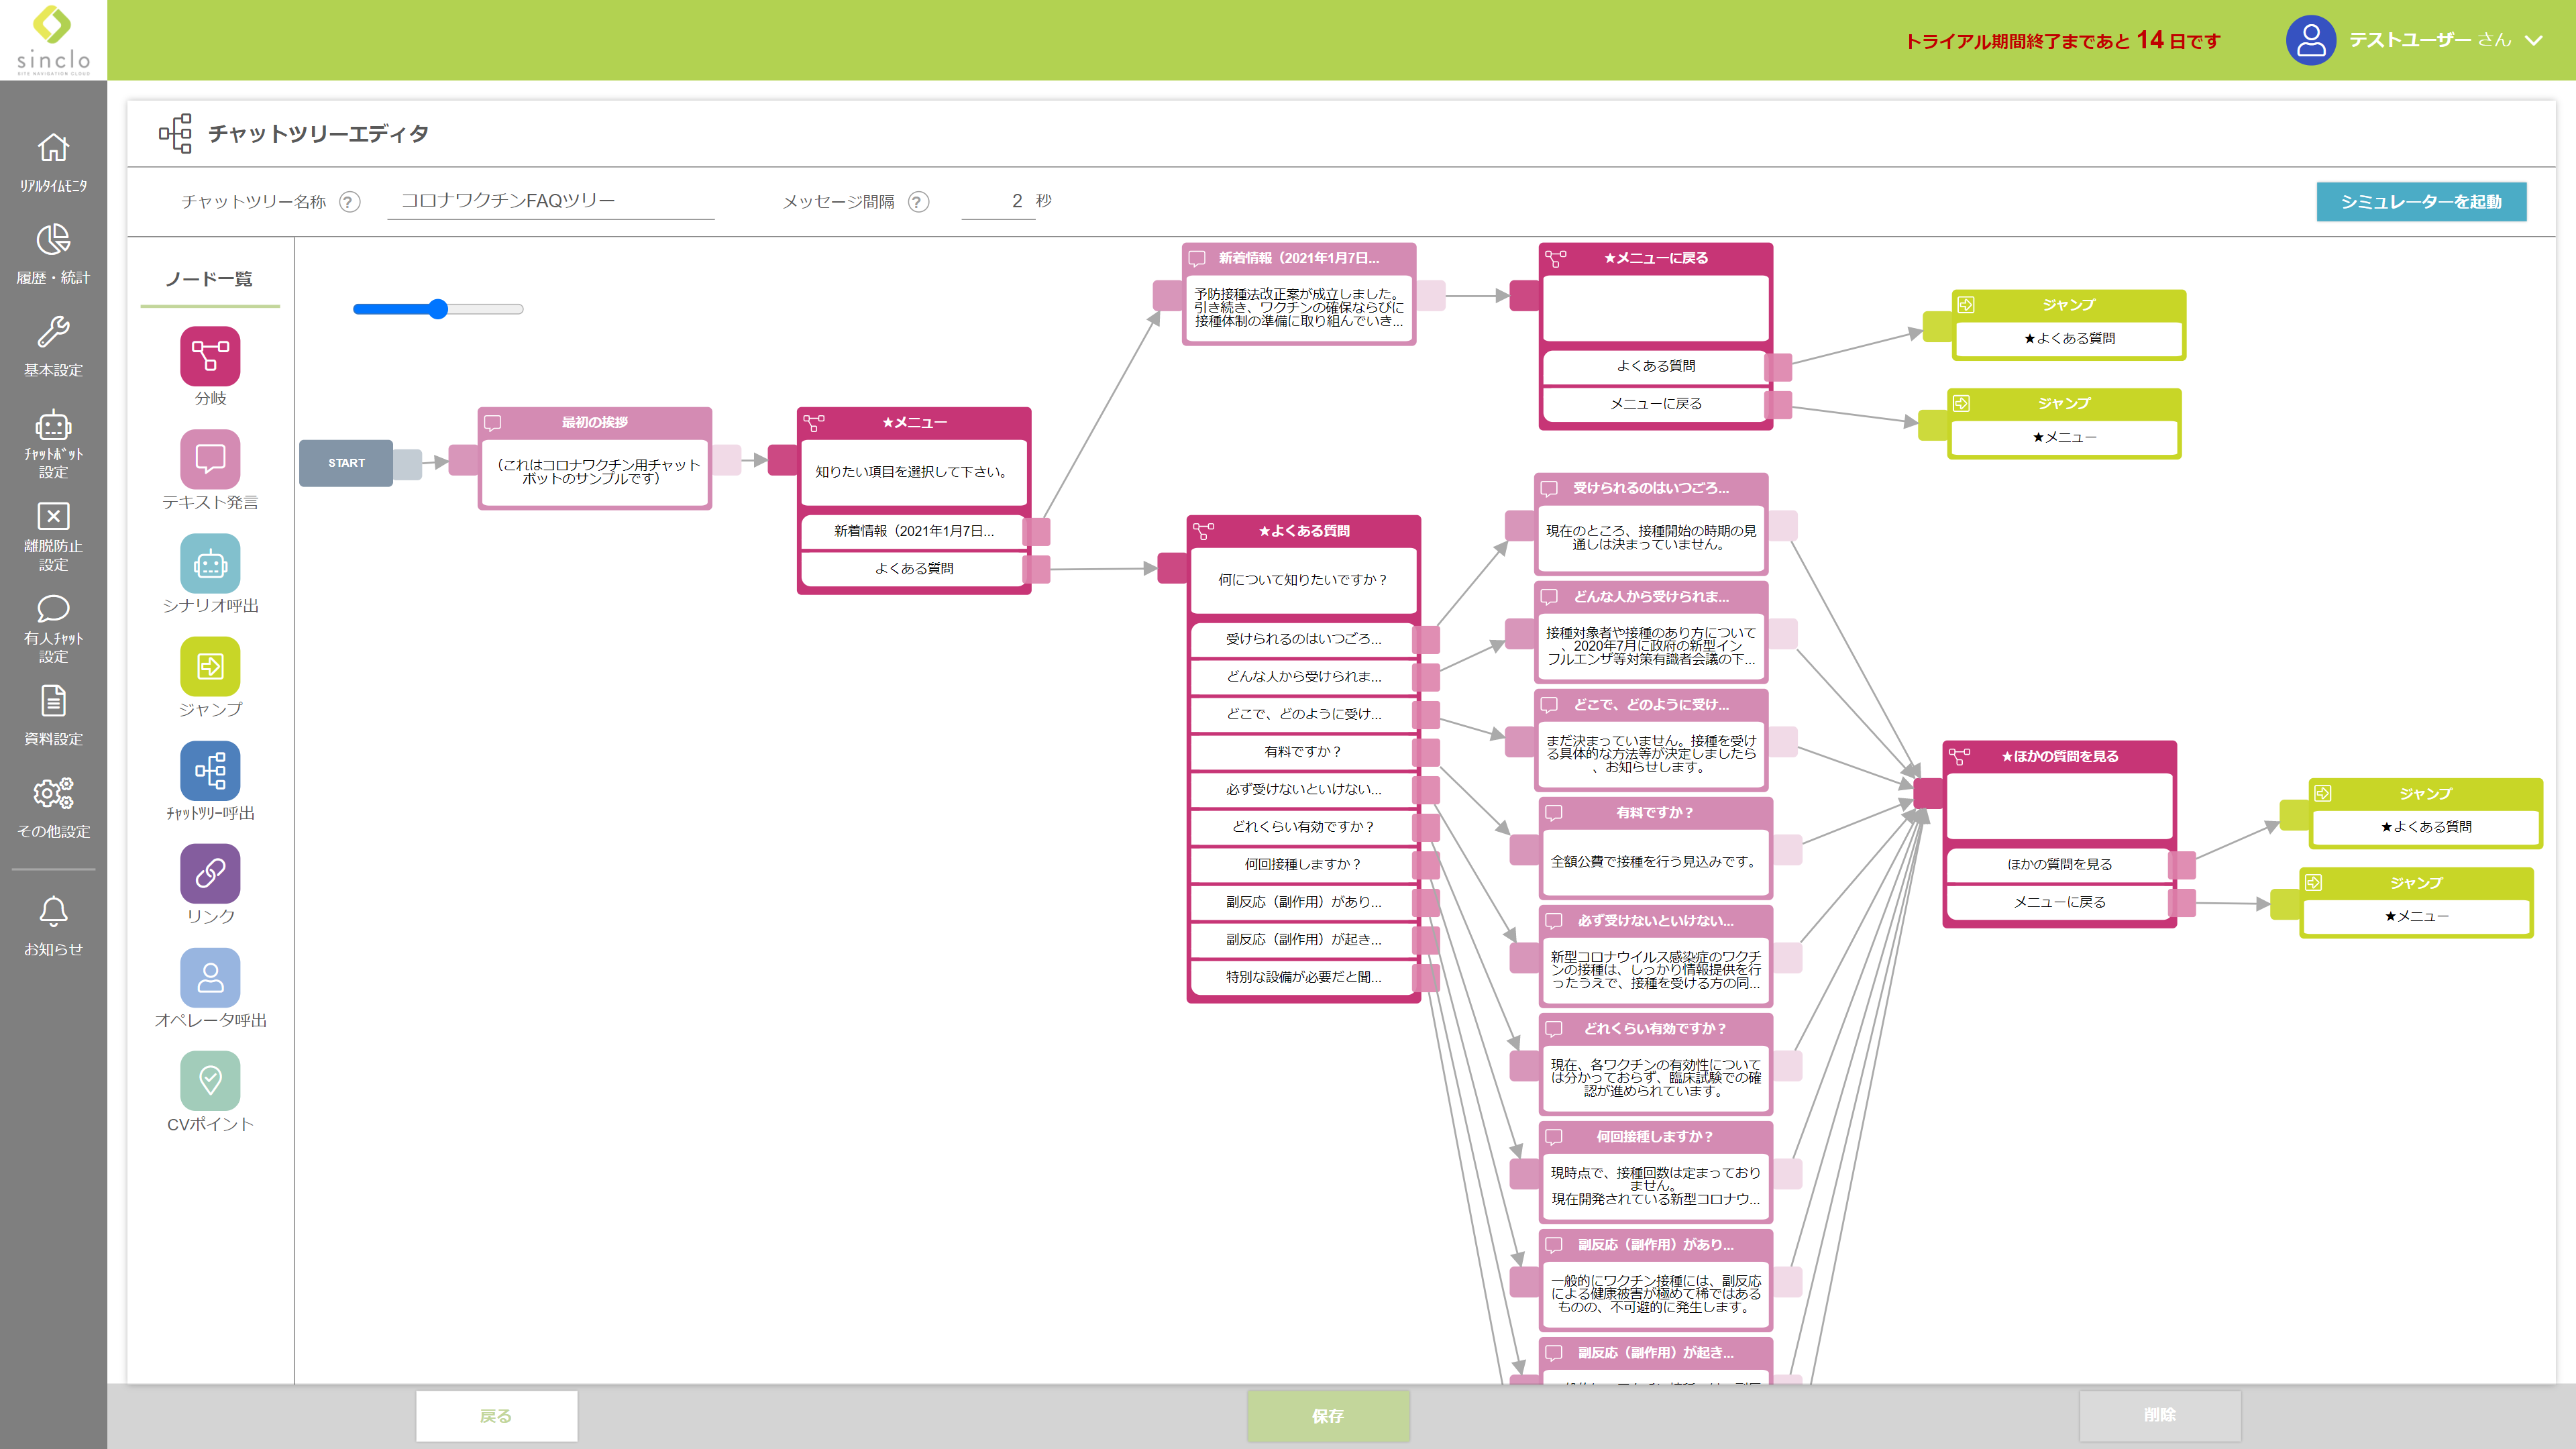
Task: Click 有料ですか？ option in FAQ branch
Action: pos(1304,752)
